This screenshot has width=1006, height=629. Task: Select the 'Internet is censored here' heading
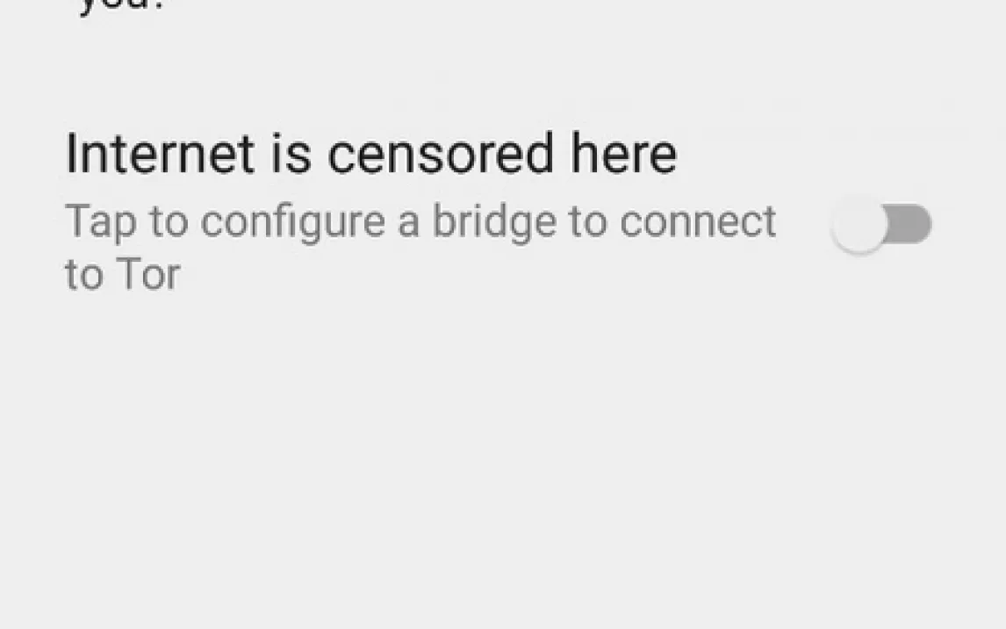coord(371,154)
